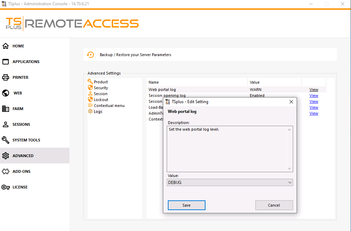This screenshot has height=231, width=351.
Task: Expand the Value dropdown showing DEBUG
Action: tap(290, 183)
